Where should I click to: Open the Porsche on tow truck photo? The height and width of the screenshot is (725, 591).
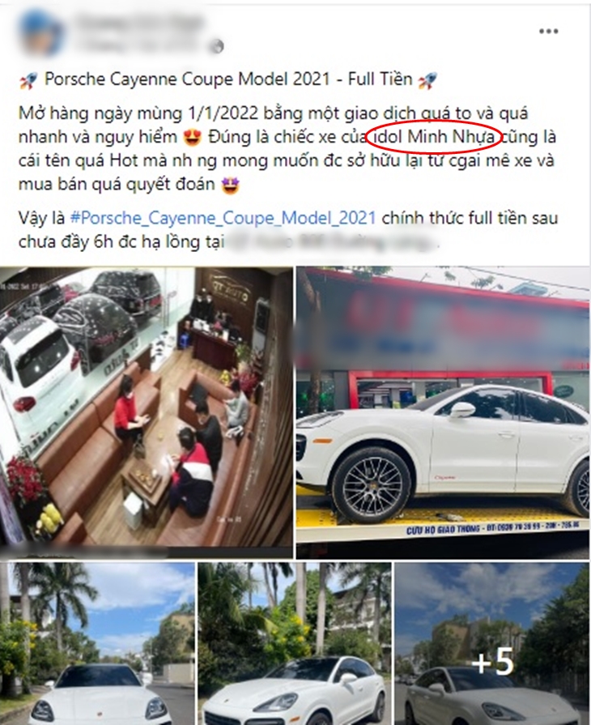[444, 412]
